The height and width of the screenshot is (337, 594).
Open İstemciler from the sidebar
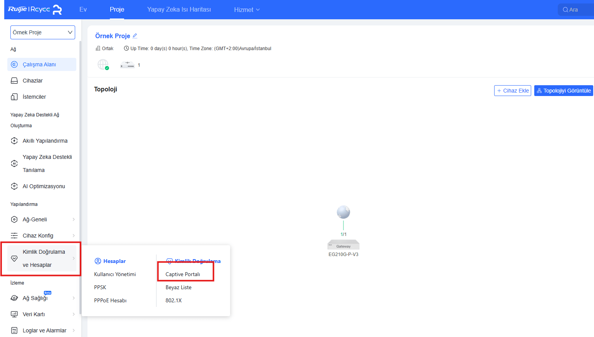34,97
